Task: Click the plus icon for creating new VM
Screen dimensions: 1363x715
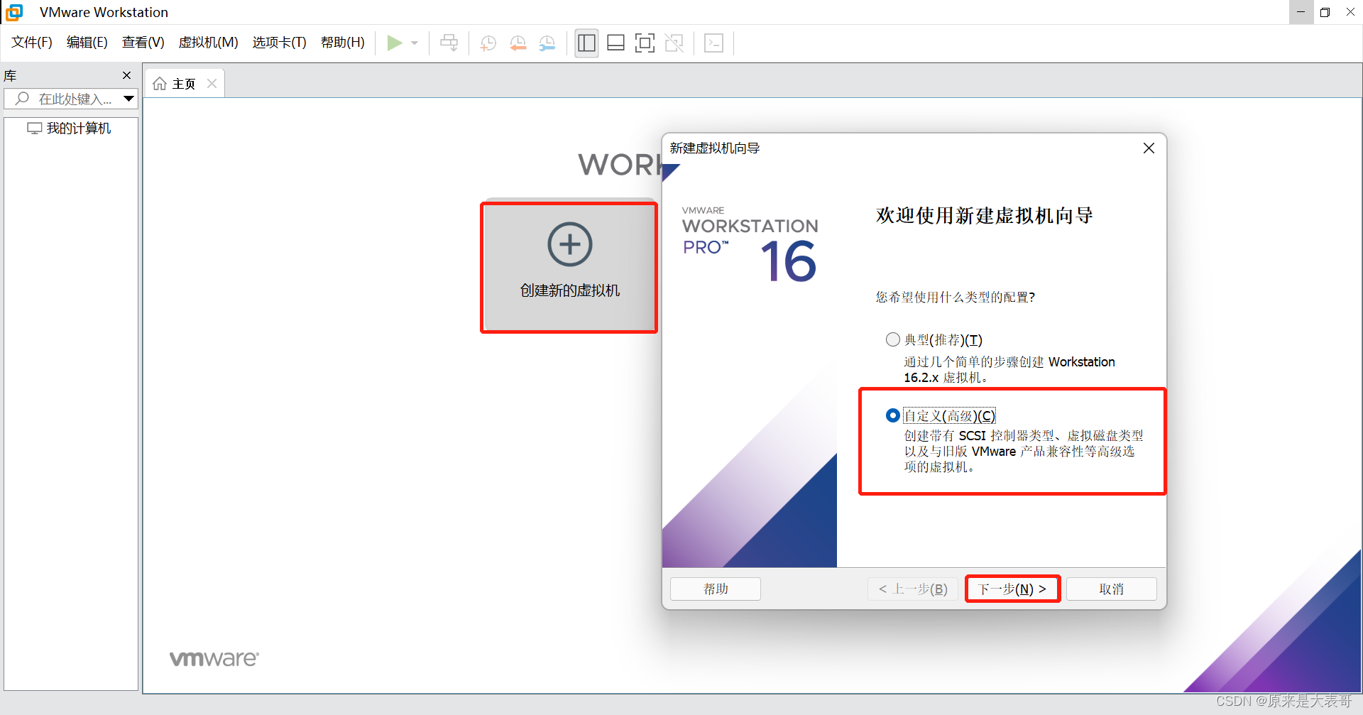Action: tap(569, 244)
